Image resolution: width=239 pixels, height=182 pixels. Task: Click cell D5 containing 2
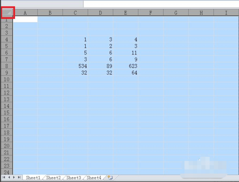click(x=101, y=46)
